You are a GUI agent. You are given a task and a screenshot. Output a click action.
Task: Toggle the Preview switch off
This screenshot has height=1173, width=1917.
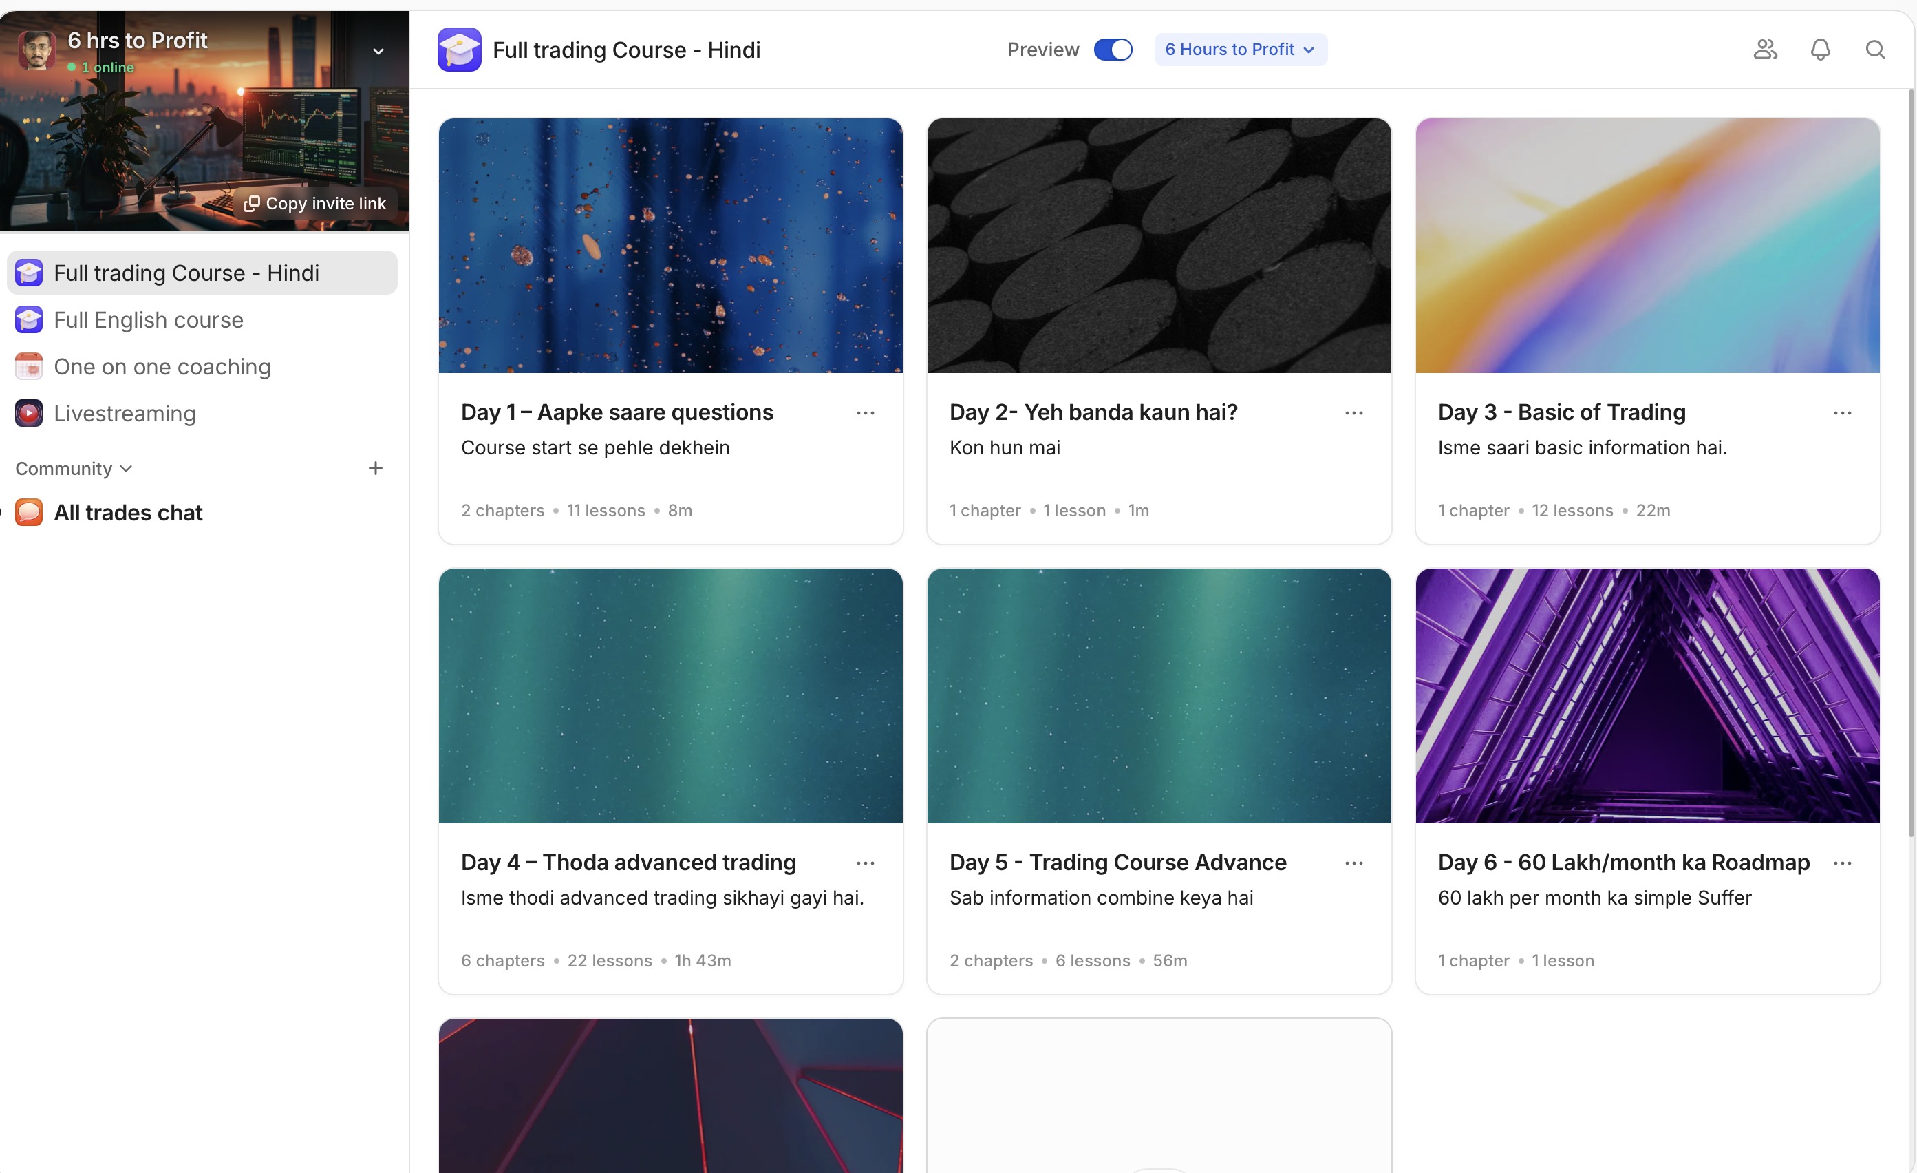1113,50
